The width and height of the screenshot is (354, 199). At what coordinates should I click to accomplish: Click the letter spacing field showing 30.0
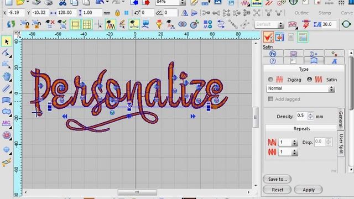click(329, 24)
